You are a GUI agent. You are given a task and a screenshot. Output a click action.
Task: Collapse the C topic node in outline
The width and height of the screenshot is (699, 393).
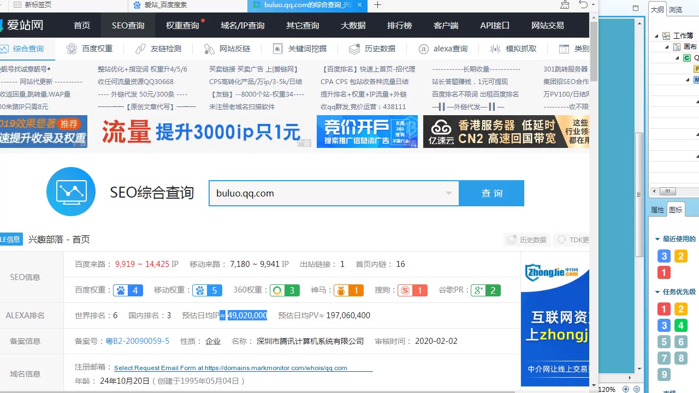[x=678, y=58]
